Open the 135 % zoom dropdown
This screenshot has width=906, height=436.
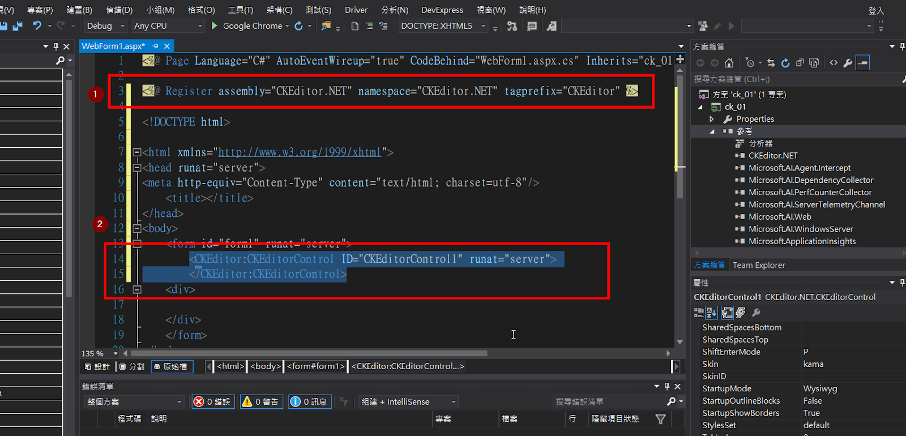(116, 353)
